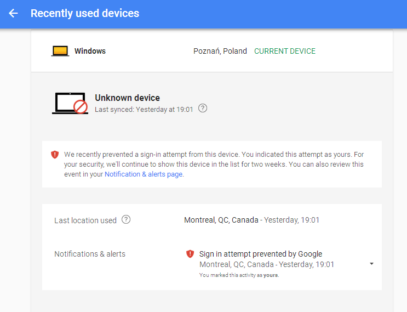Click the Poznań, Poland location text

[220, 51]
